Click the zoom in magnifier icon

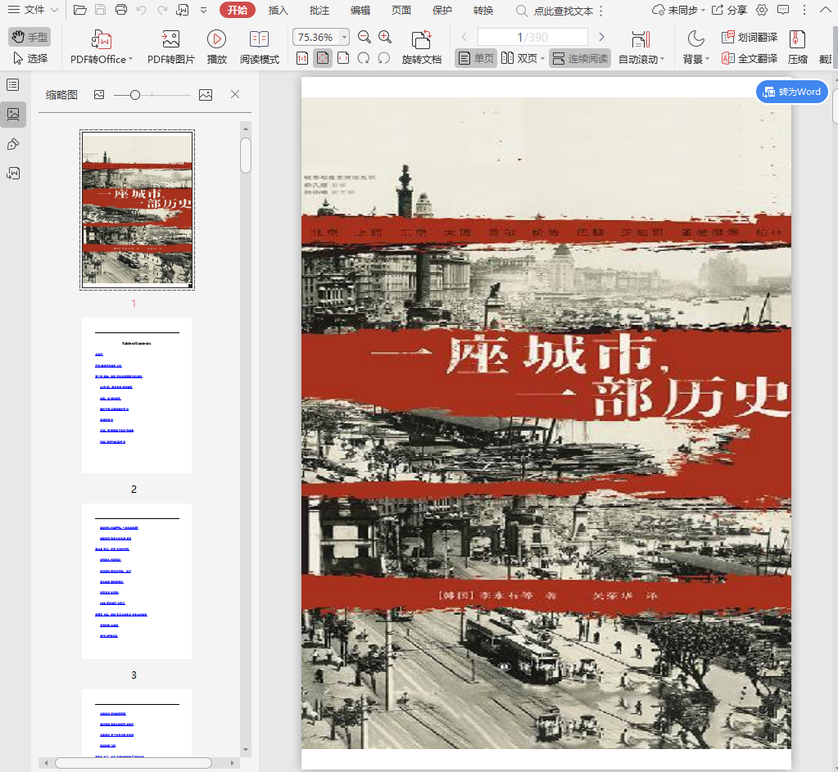(x=385, y=38)
